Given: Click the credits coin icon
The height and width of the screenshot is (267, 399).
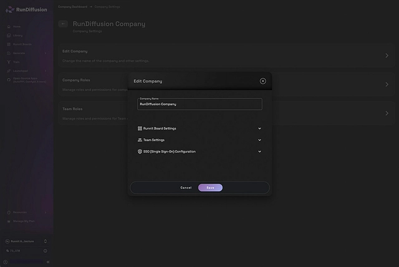Looking at the screenshot, I should point(7,251).
